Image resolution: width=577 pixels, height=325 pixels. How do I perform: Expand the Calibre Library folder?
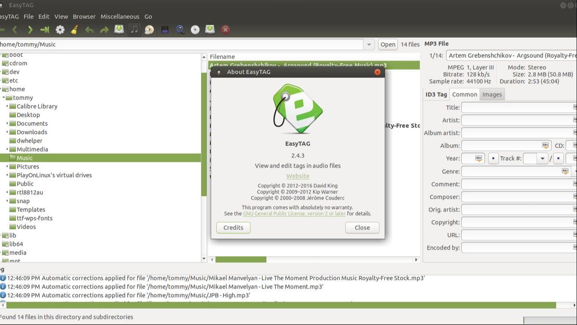(7, 106)
